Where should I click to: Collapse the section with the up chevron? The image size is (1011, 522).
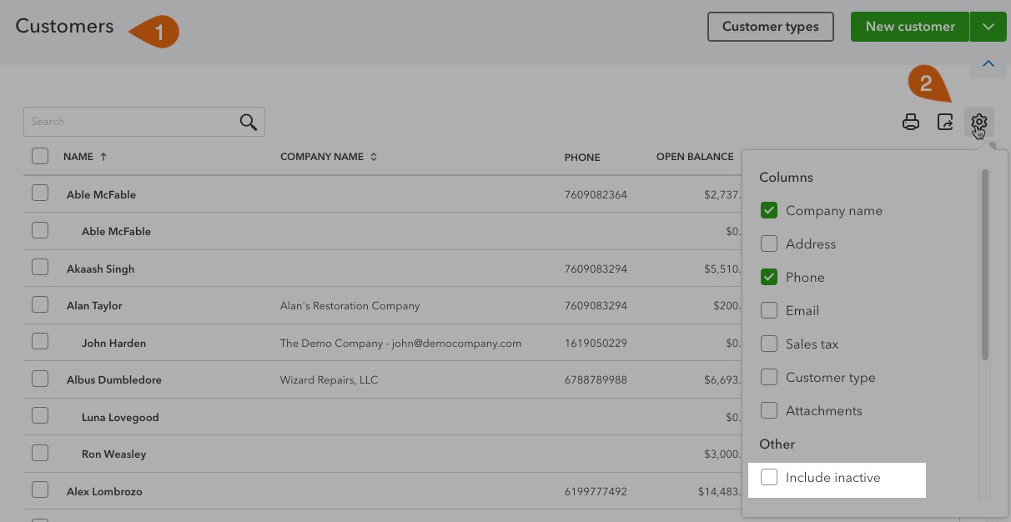(988, 64)
